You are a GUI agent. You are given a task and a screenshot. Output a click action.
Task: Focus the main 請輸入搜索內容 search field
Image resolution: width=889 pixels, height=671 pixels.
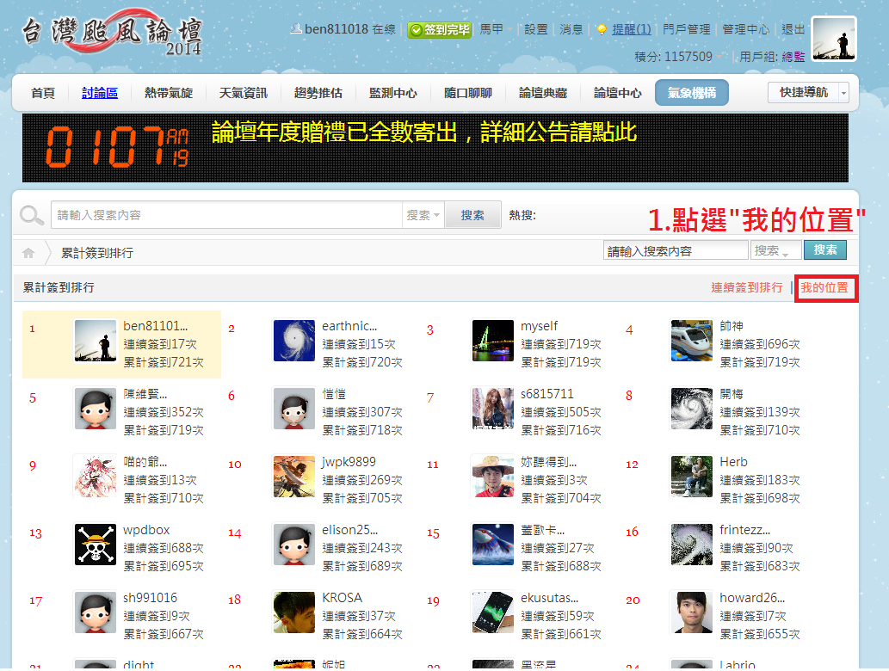pyautogui.click(x=227, y=215)
